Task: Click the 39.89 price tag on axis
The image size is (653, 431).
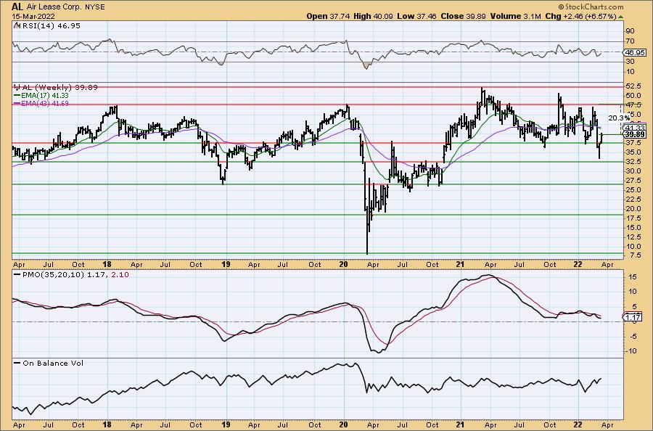Action: pyautogui.click(x=636, y=134)
